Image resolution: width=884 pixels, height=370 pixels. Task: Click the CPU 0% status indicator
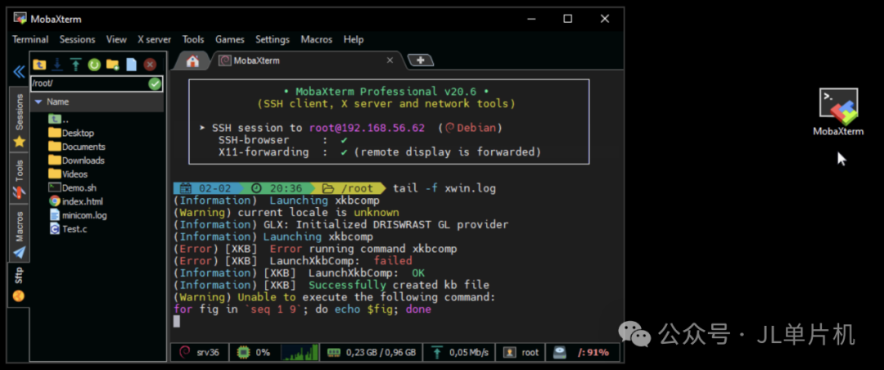pyautogui.click(x=254, y=353)
